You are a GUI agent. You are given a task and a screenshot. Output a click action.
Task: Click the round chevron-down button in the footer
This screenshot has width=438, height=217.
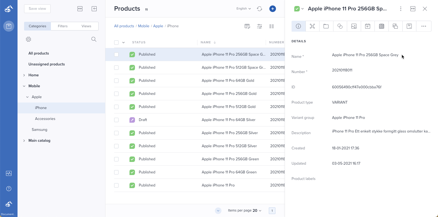[x=218, y=210]
